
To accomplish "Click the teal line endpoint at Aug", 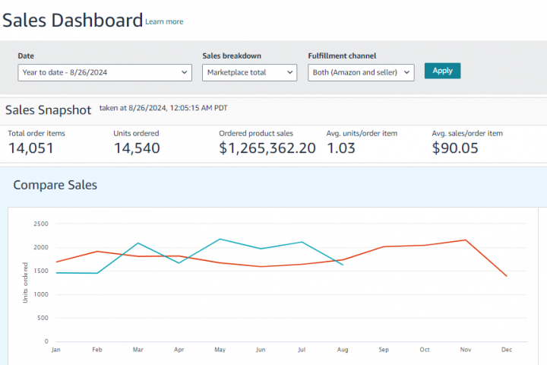I will tap(343, 264).
